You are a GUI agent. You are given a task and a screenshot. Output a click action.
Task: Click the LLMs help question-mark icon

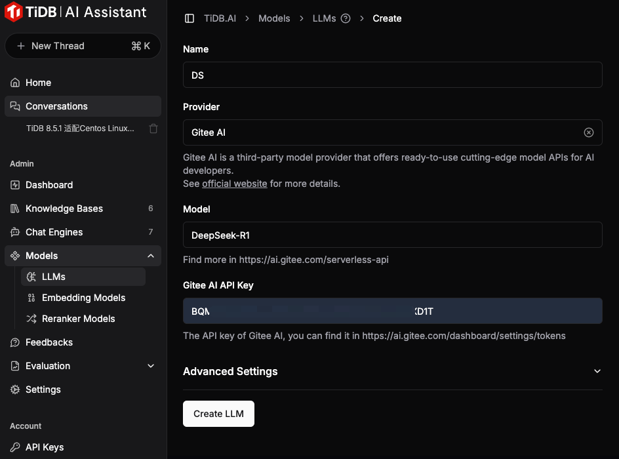point(346,18)
